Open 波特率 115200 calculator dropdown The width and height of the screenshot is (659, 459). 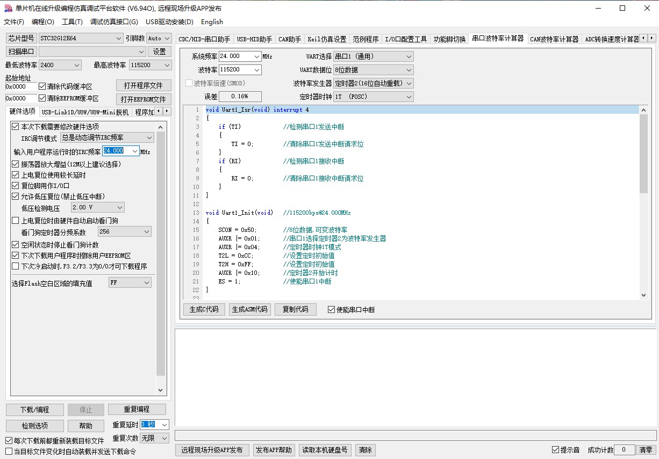[x=257, y=70]
